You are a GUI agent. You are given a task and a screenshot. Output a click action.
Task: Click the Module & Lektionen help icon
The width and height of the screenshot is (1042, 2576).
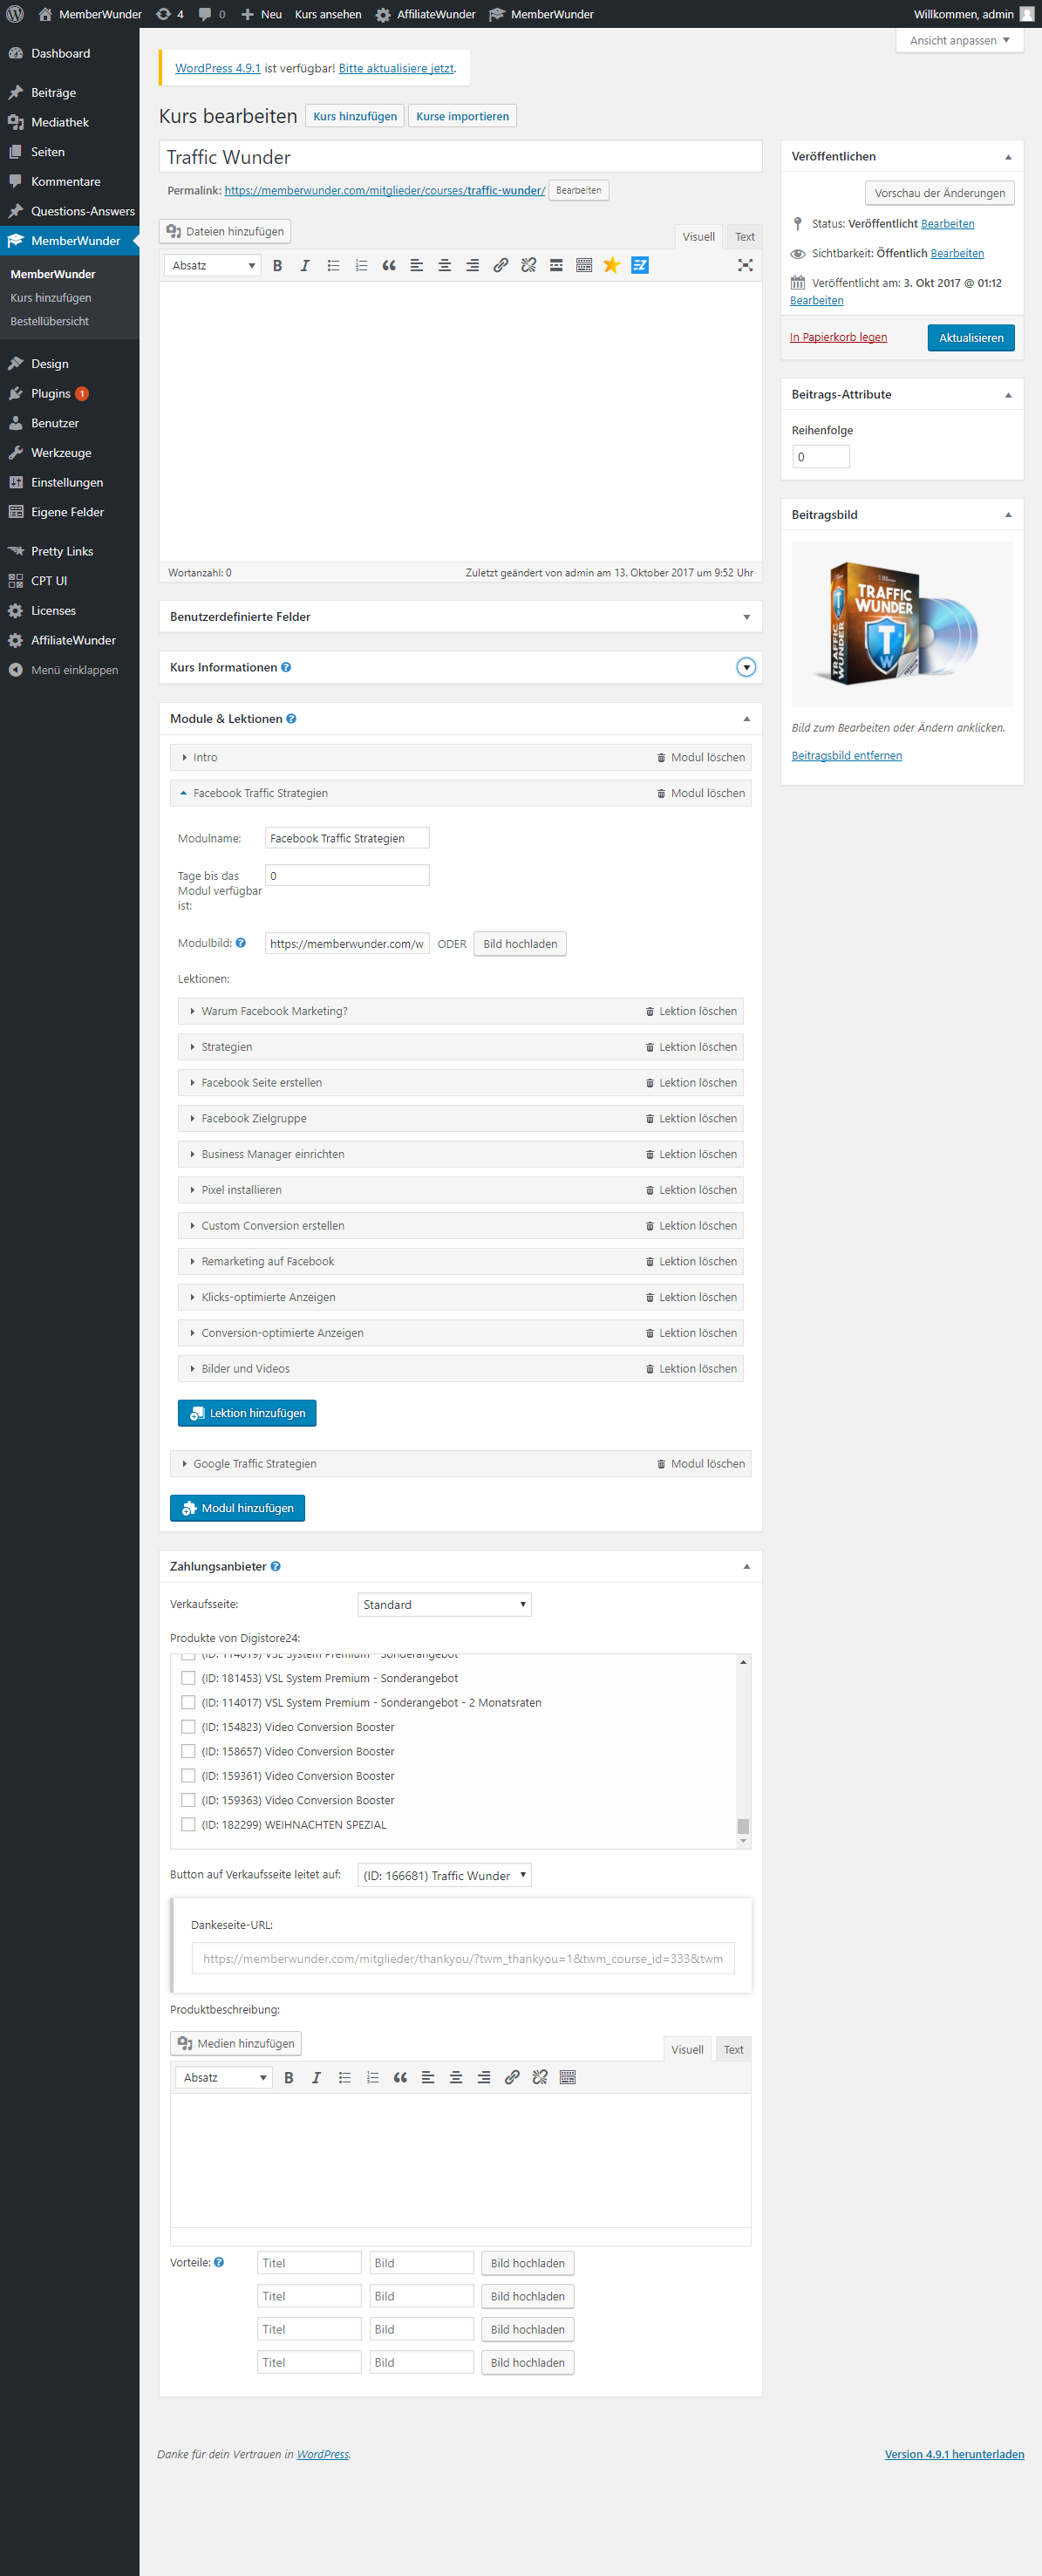[291, 719]
